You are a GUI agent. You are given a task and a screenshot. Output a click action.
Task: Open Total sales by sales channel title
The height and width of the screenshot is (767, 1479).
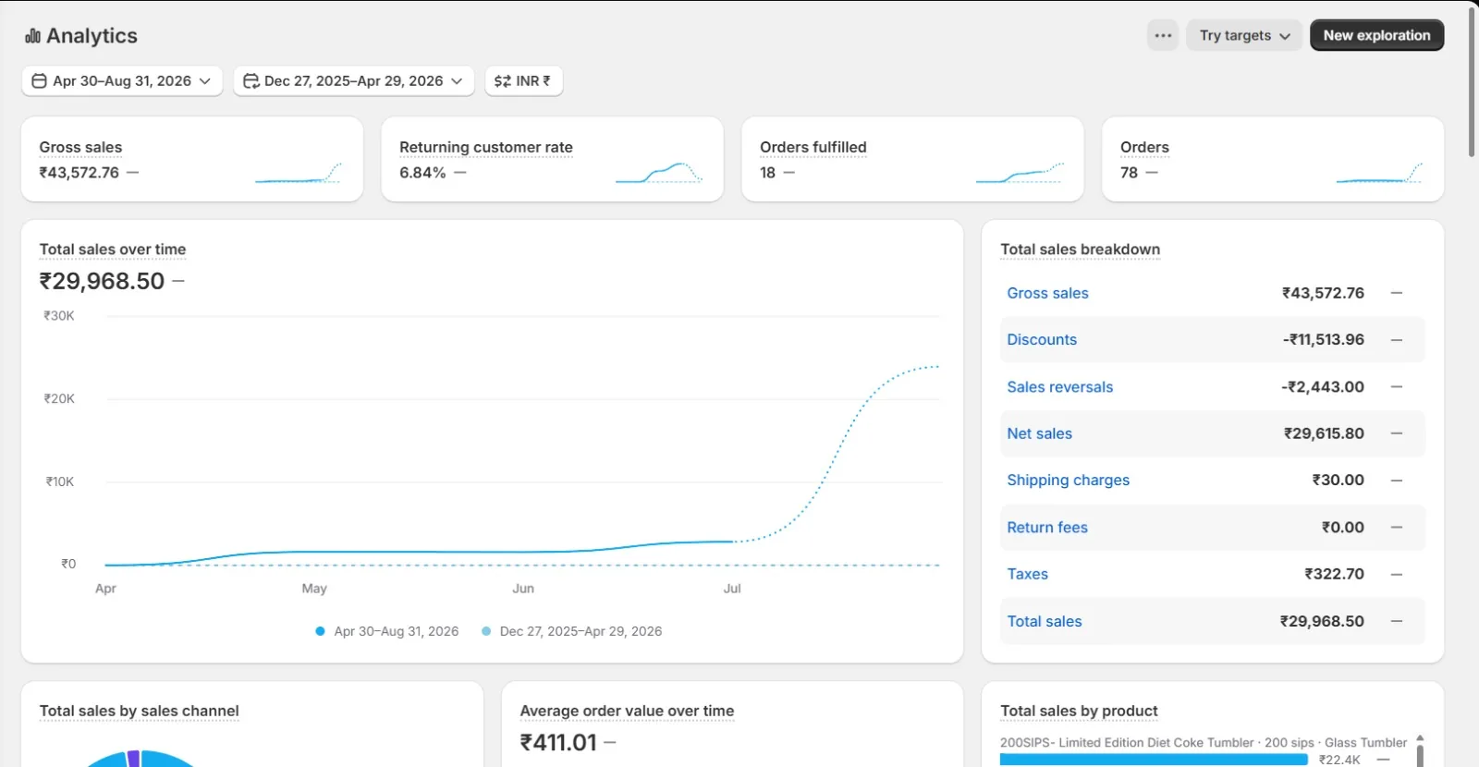coord(139,712)
